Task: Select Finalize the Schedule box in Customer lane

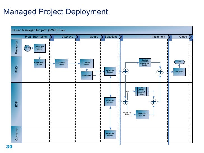Action: tap(110, 135)
